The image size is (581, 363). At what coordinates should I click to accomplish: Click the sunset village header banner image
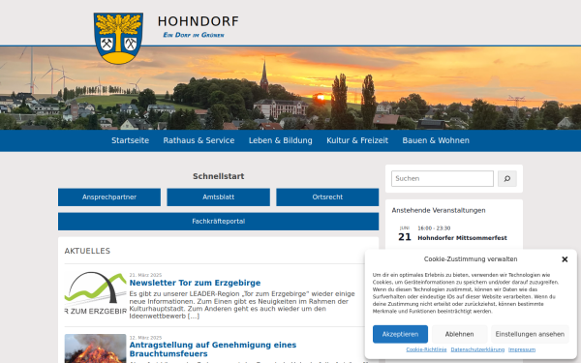[290, 88]
